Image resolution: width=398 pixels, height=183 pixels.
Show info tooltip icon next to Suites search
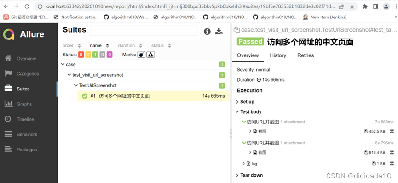[207, 31]
